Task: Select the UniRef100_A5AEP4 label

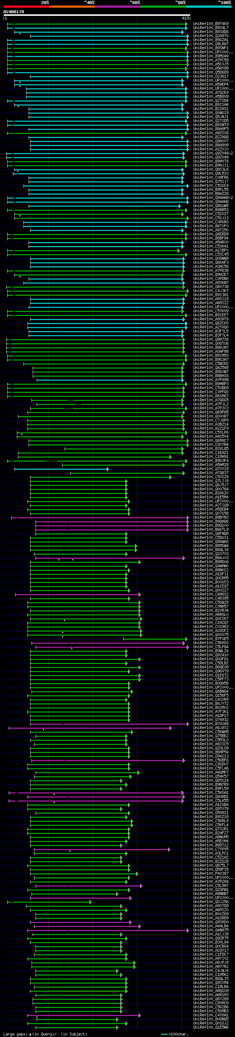Action: point(211,84)
